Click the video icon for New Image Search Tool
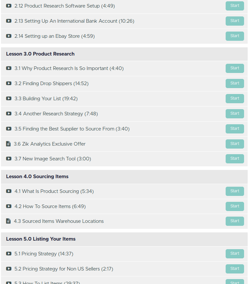Screen dimensions: 249x284 [x=9, y=159]
